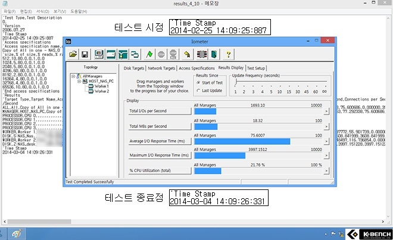Viewport: 393px width, 240px height.
Task: Click the Stop All Tests icon
Action: coord(173,54)
